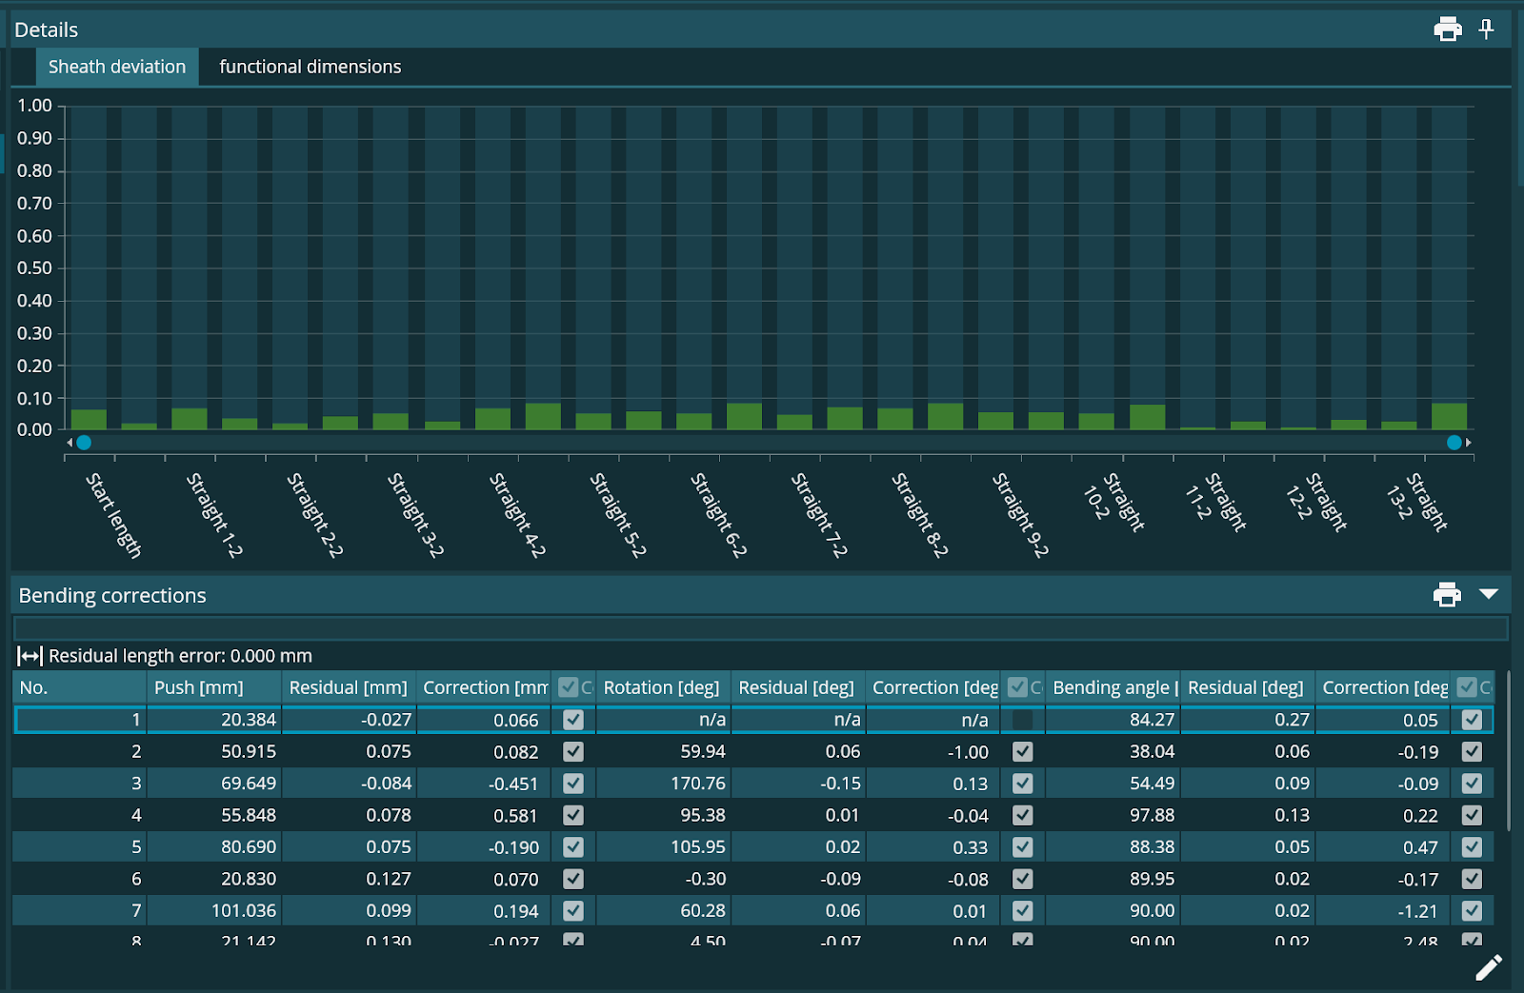Image resolution: width=1524 pixels, height=993 pixels.
Task: Uncheck rotation correction for row 2
Action: click(x=1023, y=752)
